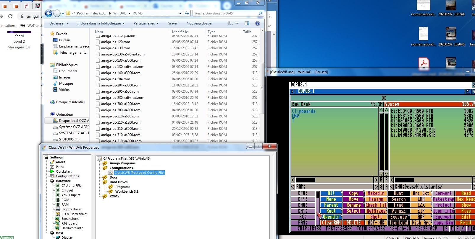Click the Graver toolbar button

[173, 23]
